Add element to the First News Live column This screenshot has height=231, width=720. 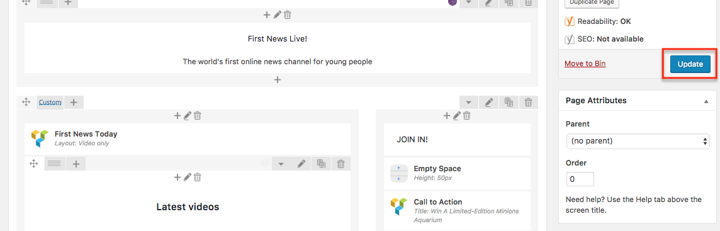267,14
